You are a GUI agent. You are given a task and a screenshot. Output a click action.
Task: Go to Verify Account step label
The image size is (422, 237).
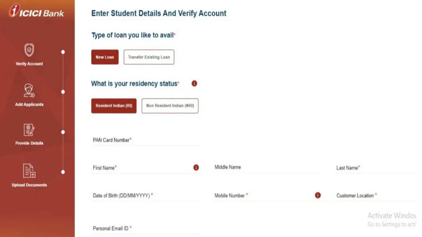tap(29, 64)
